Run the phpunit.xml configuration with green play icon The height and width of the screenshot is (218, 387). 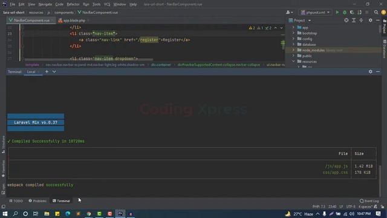[337, 12]
